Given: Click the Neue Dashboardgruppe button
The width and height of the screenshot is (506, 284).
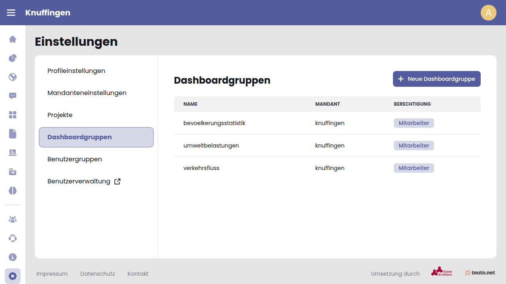Looking at the screenshot, I should pyautogui.click(x=436, y=79).
